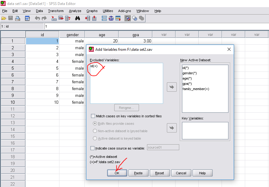Click the Go to Case icon

click(x=54, y=18)
